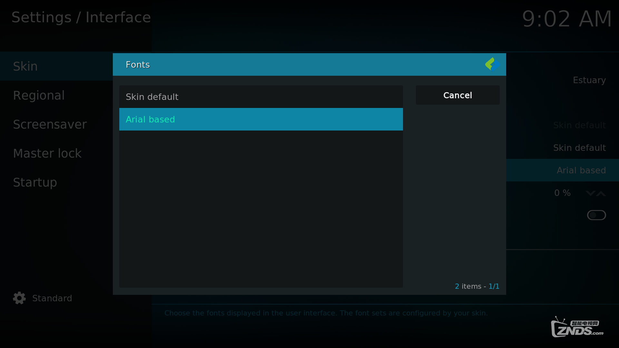Toggle the switch below the zoom setting
This screenshot has height=348, width=619.
coord(596,215)
